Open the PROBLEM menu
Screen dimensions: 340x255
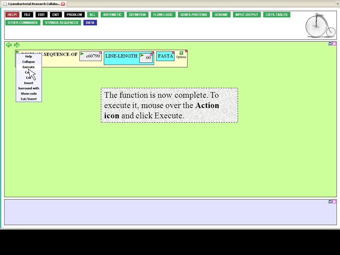point(74,15)
